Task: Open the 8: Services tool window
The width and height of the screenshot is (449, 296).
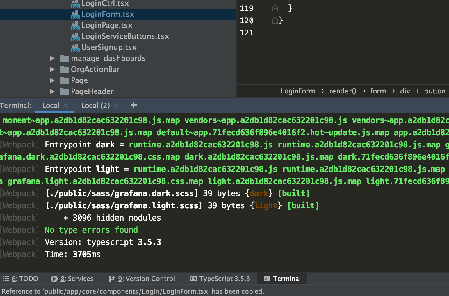Action: [x=72, y=279]
